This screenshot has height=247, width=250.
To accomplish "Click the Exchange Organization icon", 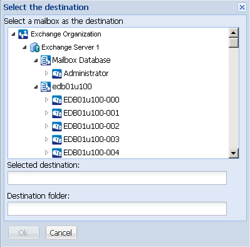I will pyautogui.click(x=23, y=34).
